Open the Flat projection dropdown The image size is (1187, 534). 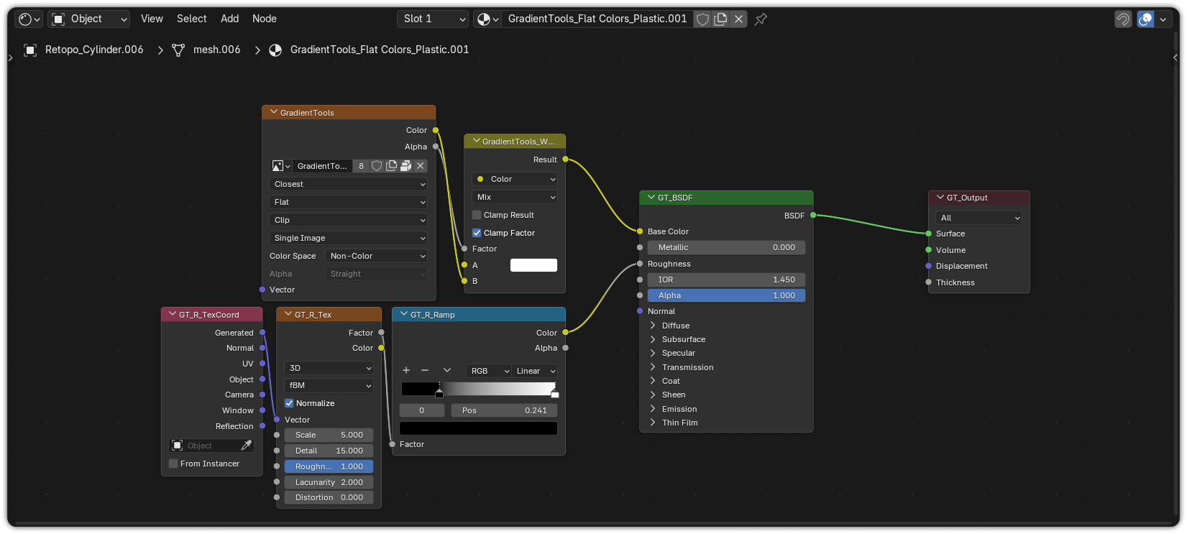[349, 202]
